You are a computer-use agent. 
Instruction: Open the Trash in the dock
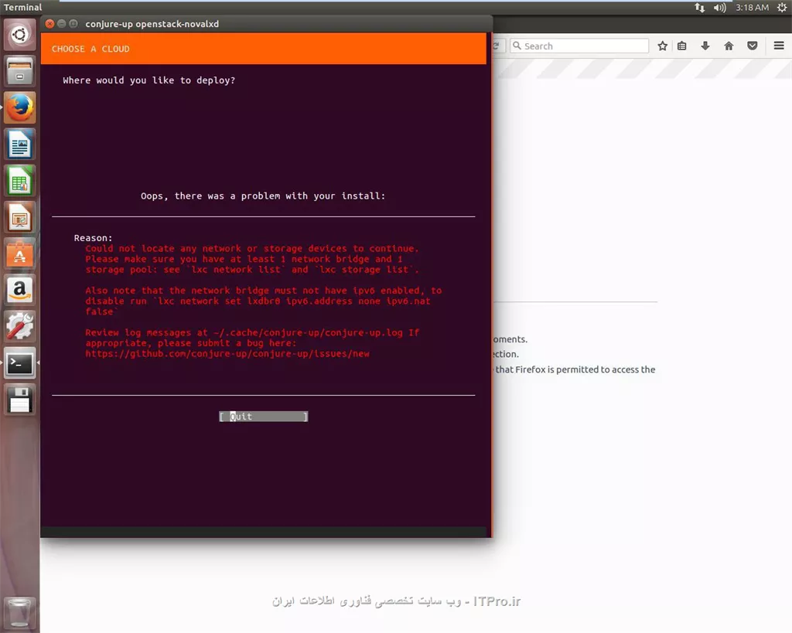click(x=19, y=612)
